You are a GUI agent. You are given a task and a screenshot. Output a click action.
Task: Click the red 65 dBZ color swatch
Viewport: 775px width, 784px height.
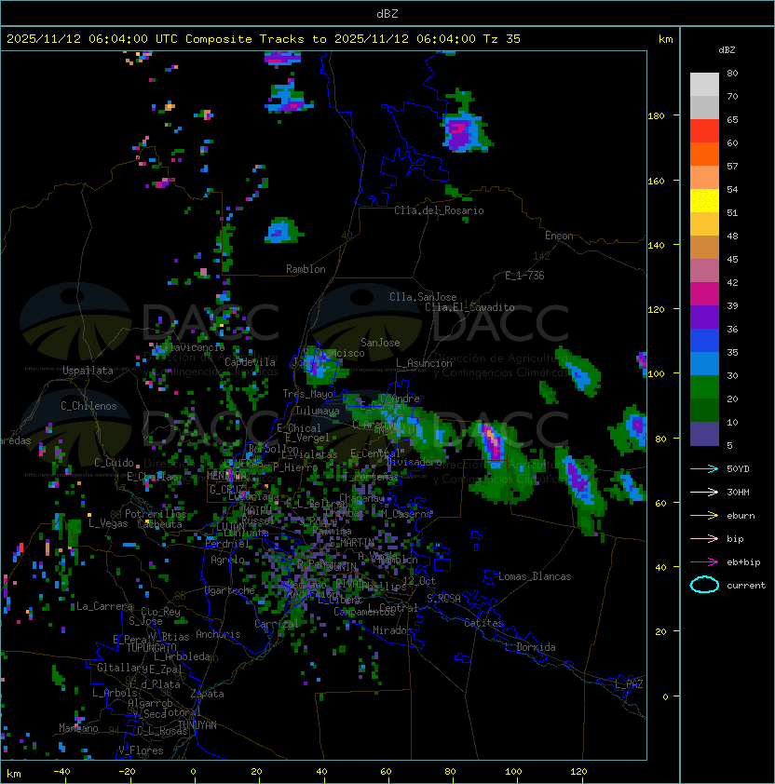(704, 131)
